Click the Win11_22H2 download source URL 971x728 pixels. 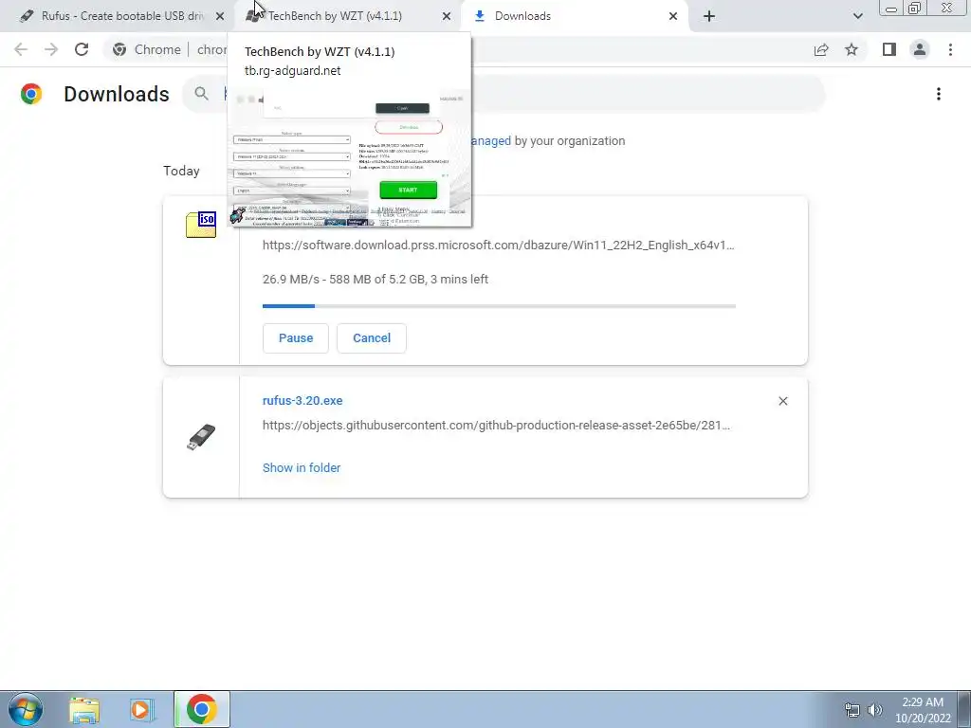(499, 246)
